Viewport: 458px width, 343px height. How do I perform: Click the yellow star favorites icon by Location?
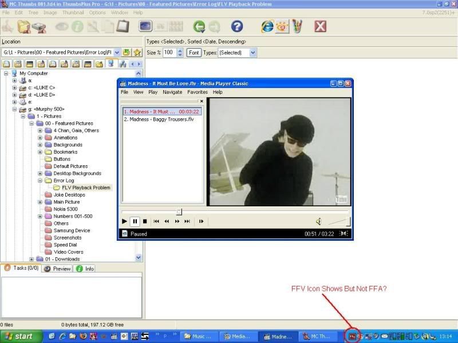pyautogui.click(x=137, y=53)
